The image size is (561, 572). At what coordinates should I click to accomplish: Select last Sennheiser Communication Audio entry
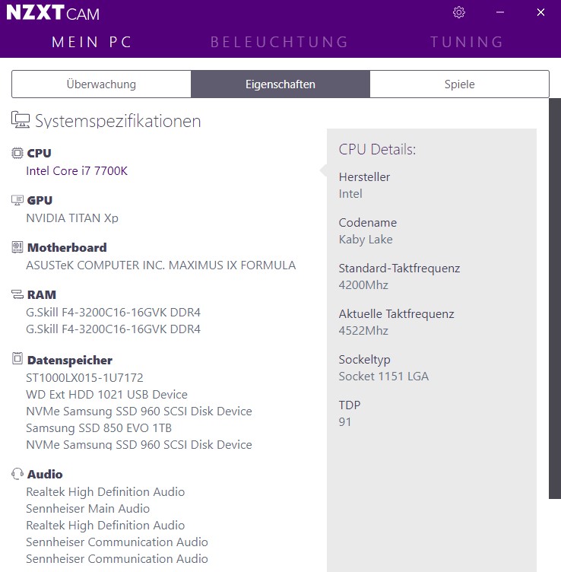coord(117,559)
